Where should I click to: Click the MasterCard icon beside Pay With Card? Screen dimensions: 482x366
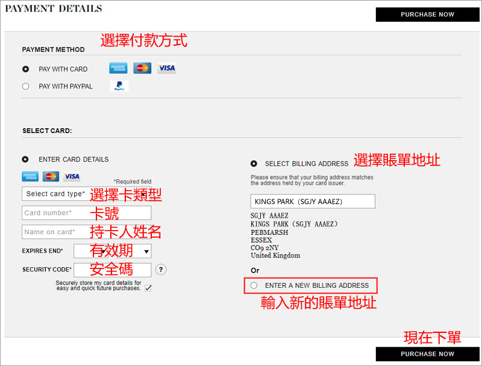pyautogui.click(x=142, y=68)
